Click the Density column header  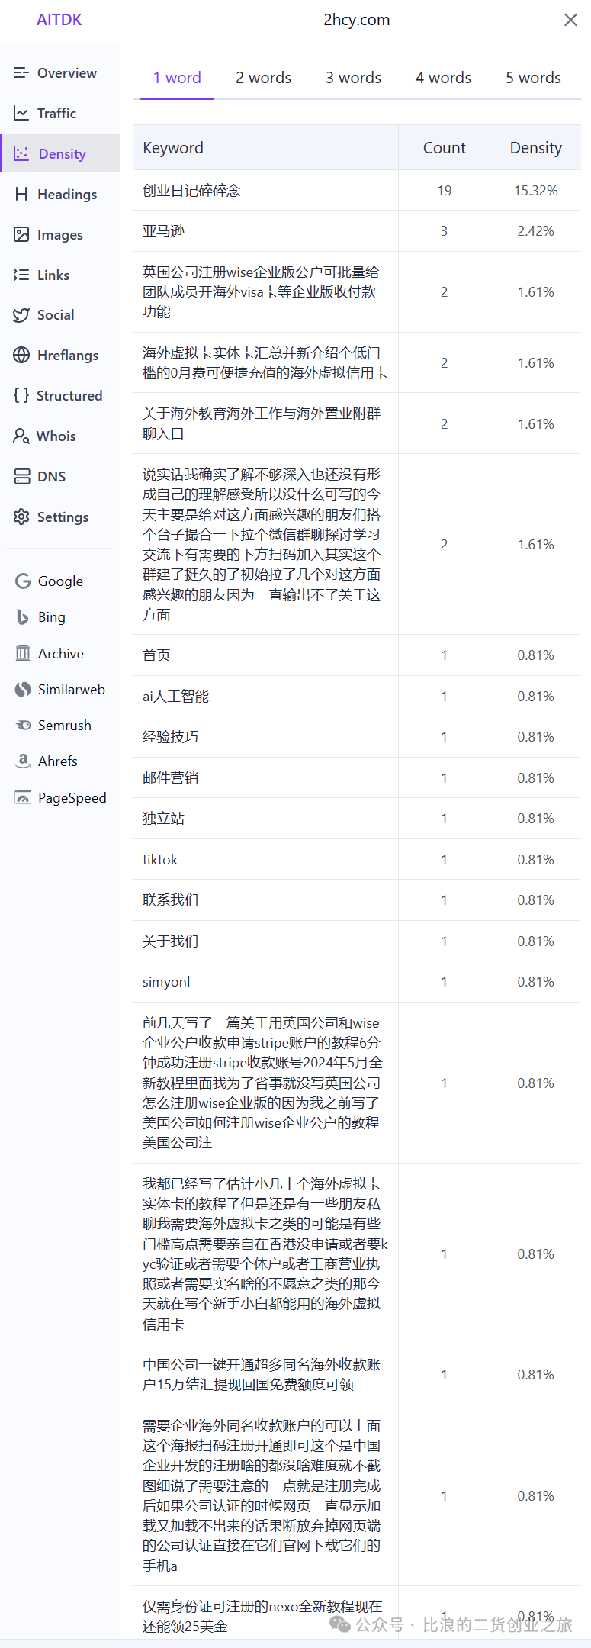[x=535, y=148]
